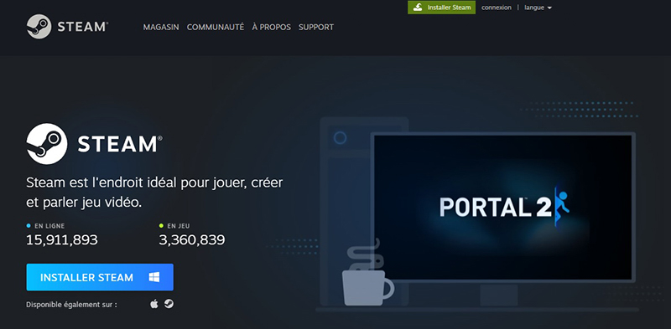
Task: Click the Steam logo in the header
Action: coord(67,27)
